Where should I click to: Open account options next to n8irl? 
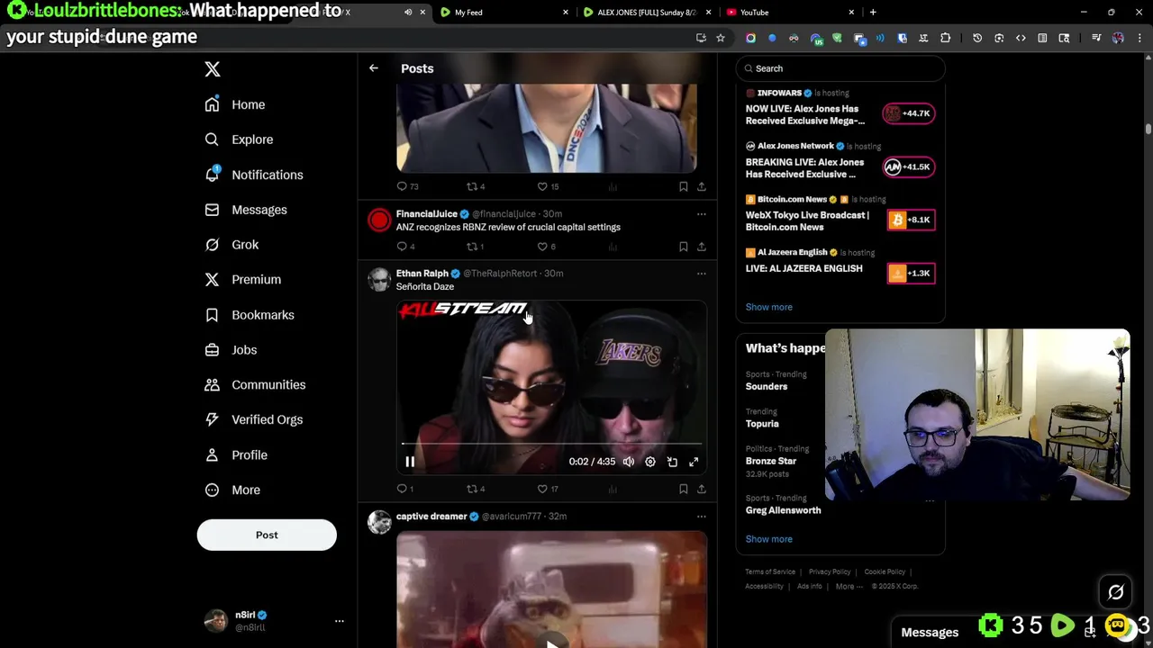(340, 621)
